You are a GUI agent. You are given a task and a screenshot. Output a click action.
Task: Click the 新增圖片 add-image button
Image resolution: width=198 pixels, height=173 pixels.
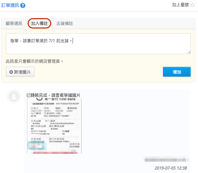point(20,72)
